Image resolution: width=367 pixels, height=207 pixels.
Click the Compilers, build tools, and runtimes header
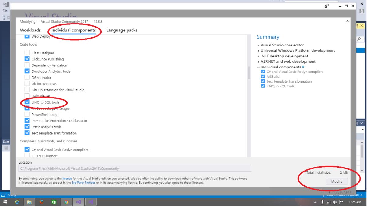pyautogui.click(x=49, y=141)
